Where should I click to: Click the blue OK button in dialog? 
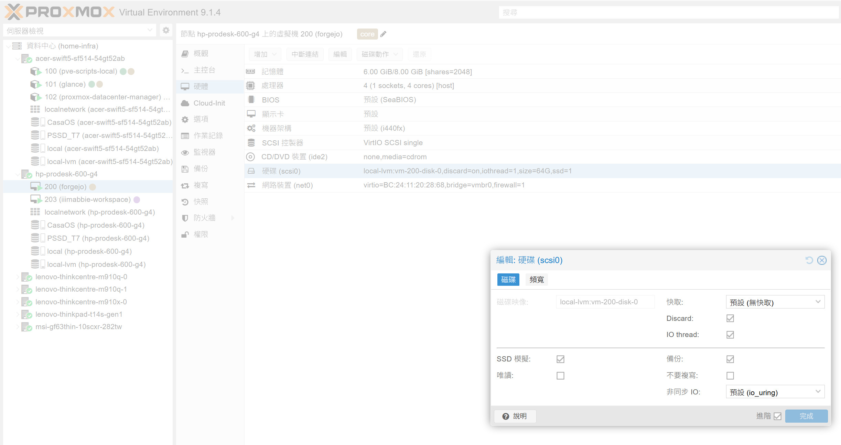coord(806,416)
